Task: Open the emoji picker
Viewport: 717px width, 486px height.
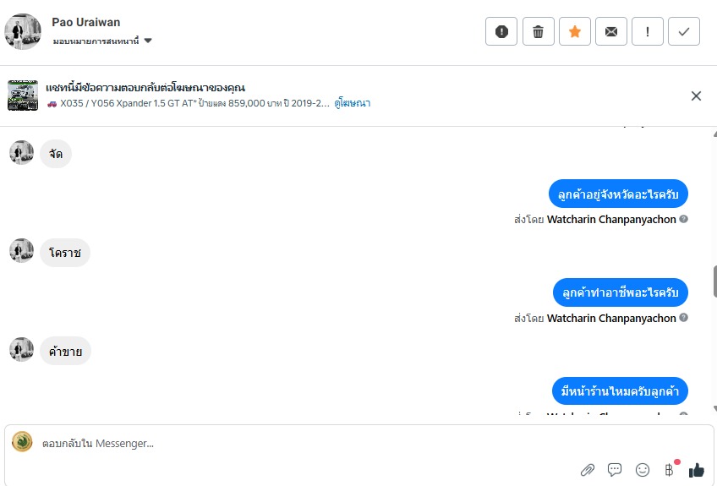Action: tap(643, 470)
